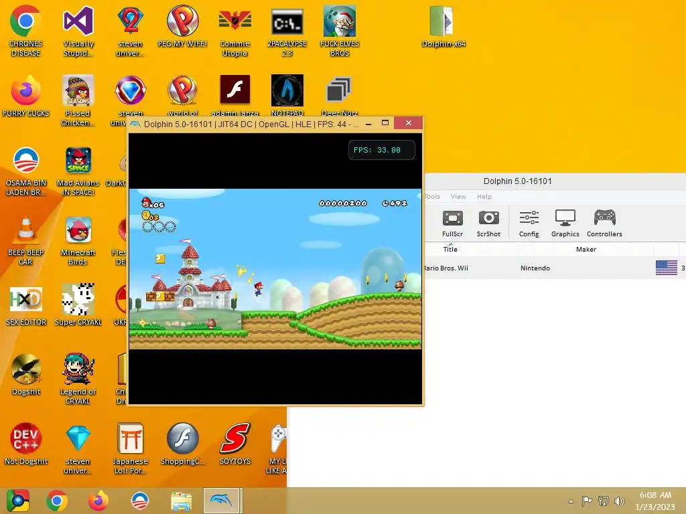This screenshot has height=514, width=686.
Task: Open the Obama logo taskbar icon
Action: click(x=140, y=501)
